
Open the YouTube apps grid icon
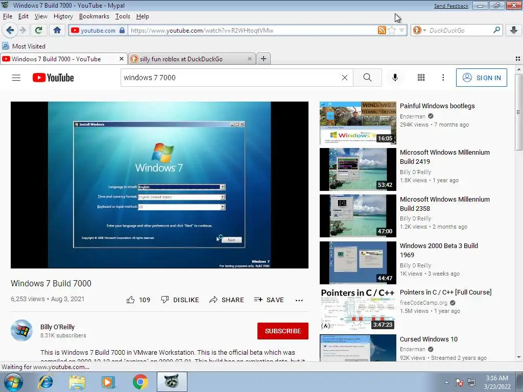[x=421, y=78]
